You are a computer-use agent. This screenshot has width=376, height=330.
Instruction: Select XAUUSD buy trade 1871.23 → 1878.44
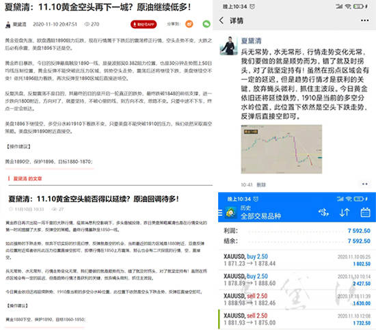coord(297,260)
